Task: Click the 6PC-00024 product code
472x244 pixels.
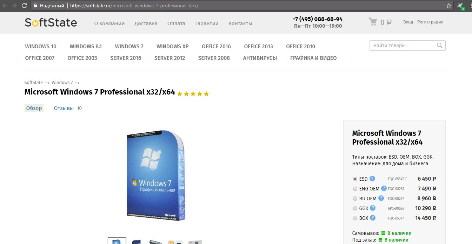Action: coord(396,208)
